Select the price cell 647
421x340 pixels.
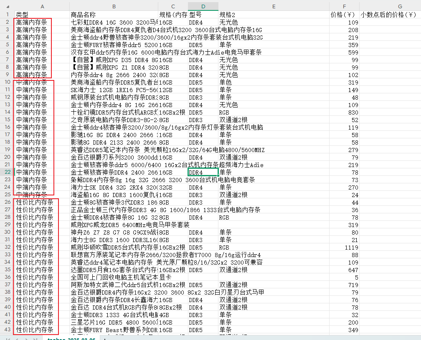[344, 270]
